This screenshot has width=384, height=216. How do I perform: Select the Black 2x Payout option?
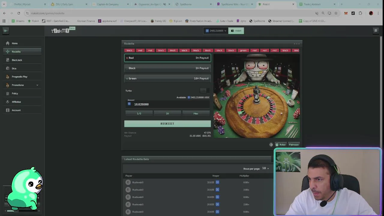click(167, 68)
